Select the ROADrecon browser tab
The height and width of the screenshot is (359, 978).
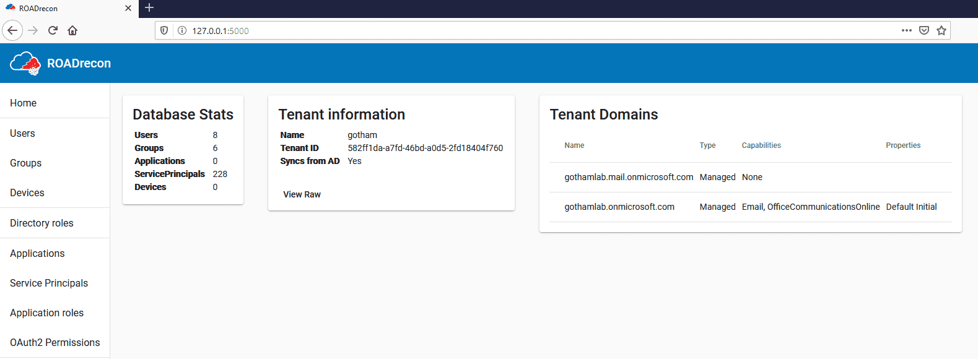click(x=68, y=8)
